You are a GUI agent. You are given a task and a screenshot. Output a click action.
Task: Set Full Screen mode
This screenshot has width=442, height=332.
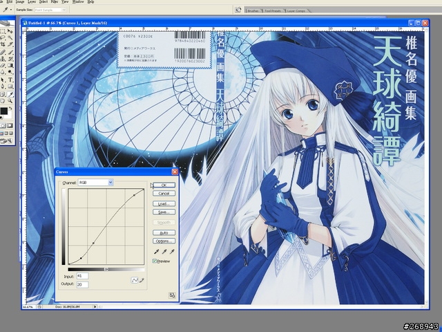pos(11,133)
